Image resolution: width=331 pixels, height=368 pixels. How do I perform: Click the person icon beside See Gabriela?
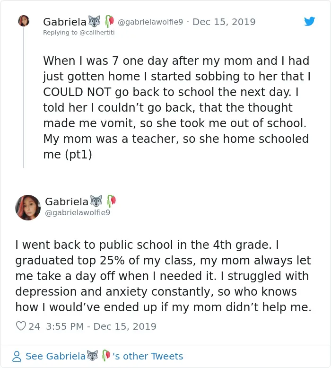(17, 356)
